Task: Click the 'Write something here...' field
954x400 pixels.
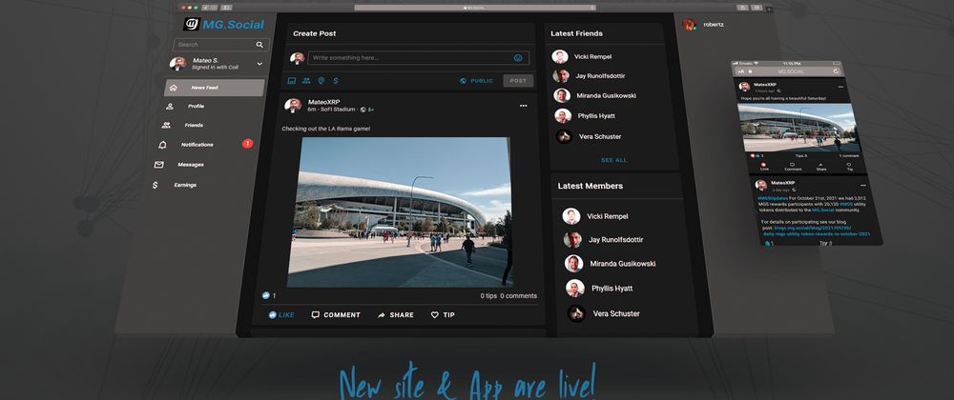Action: pos(418,58)
